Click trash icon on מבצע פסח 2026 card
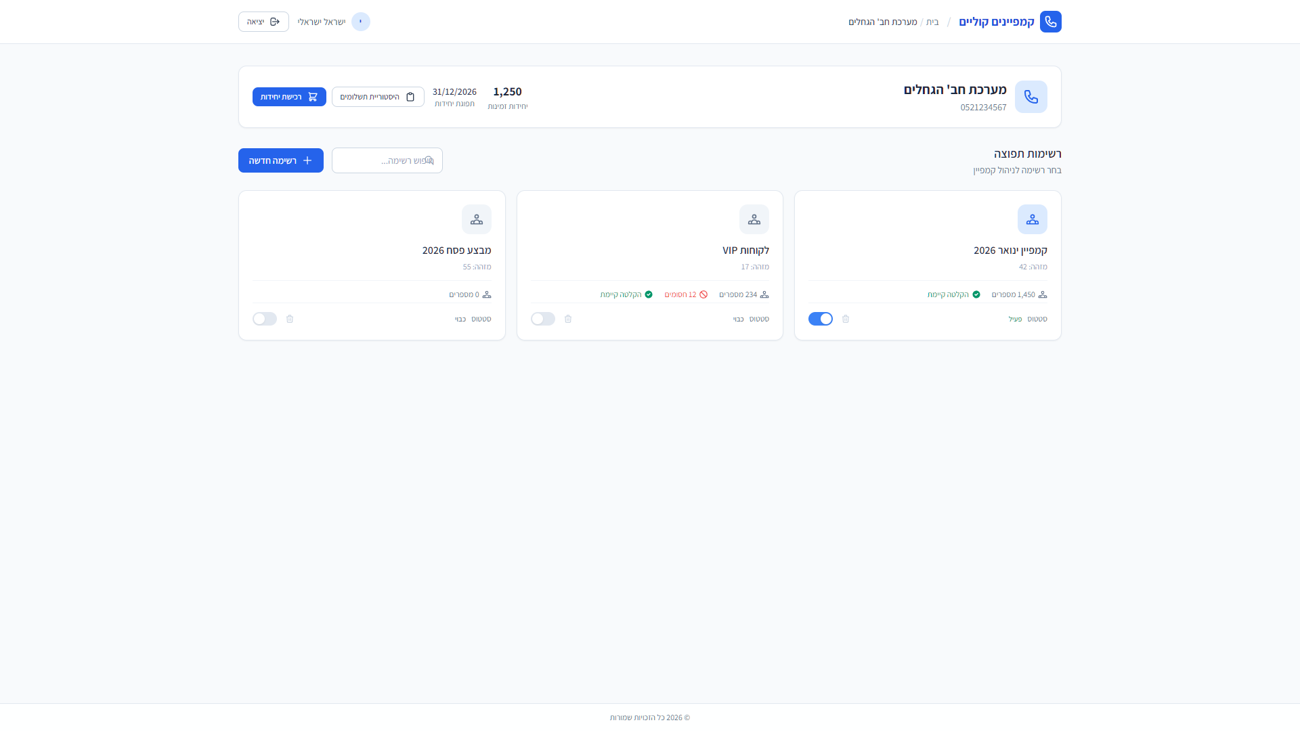The width and height of the screenshot is (1300, 731). pos(290,319)
